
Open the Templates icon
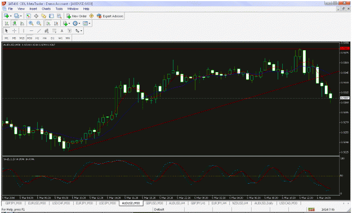[85, 23]
